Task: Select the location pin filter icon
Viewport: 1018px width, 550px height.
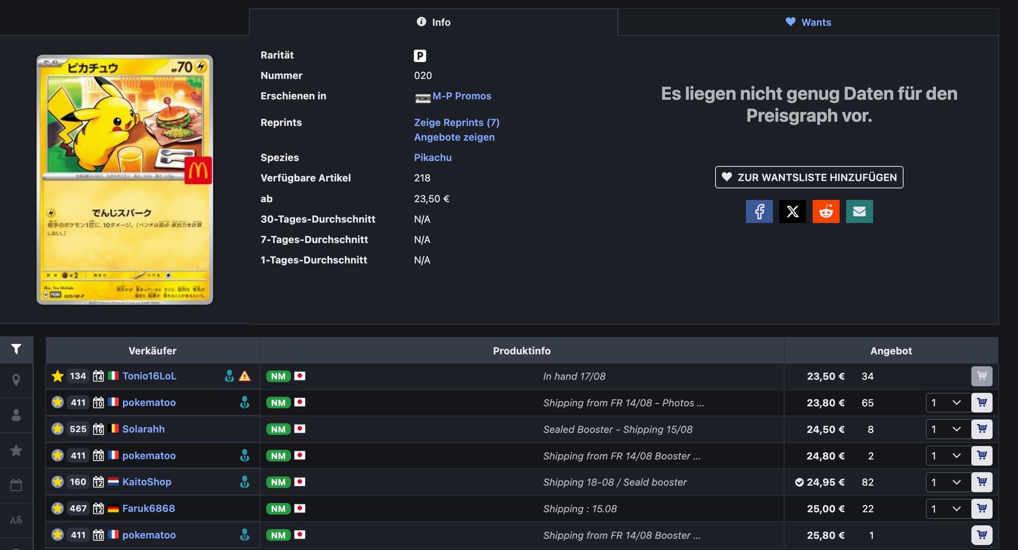Action: point(16,380)
